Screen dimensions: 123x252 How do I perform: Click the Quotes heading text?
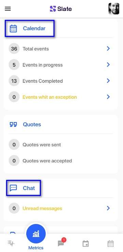tap(32, 124)
